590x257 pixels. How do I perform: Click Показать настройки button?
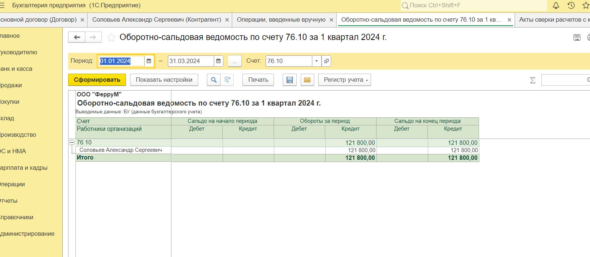click(x=164, y=80)
